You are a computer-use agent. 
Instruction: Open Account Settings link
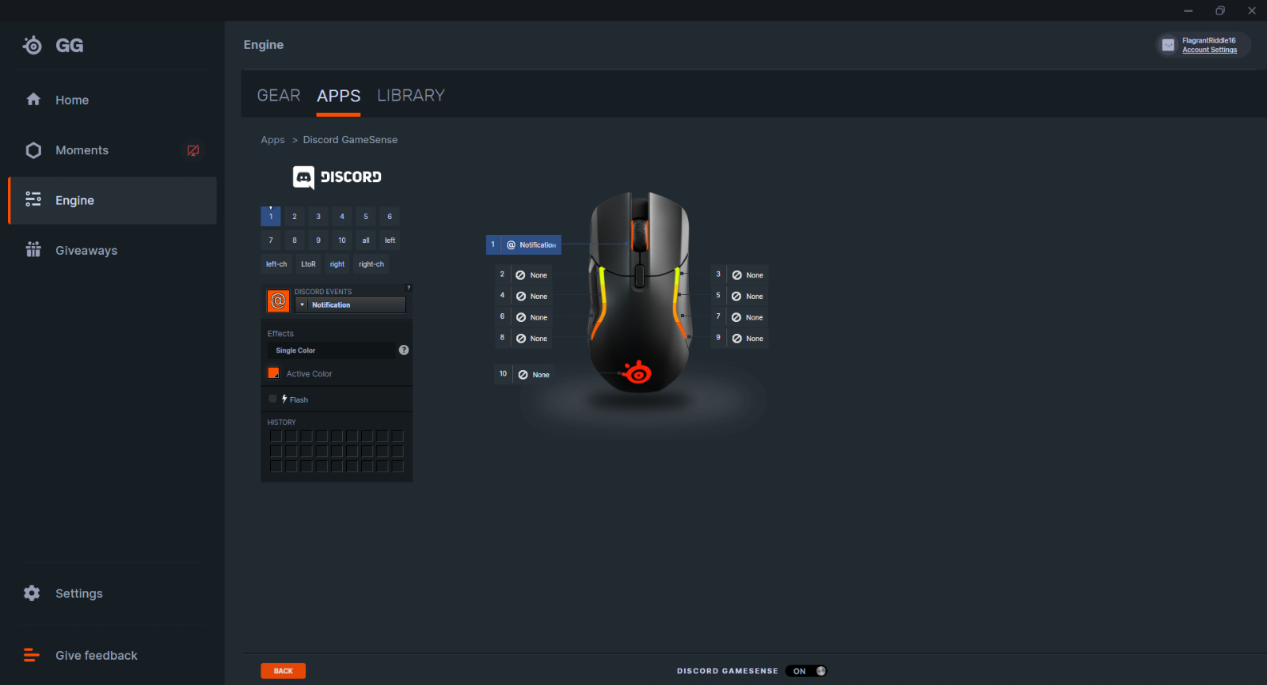(1209, 50)
